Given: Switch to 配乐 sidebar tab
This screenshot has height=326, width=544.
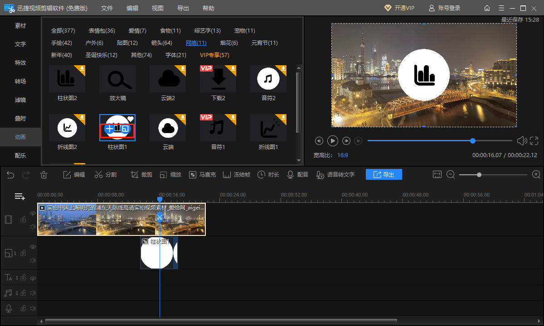Looking at the screenshot, I should click(x=20, y=155).
